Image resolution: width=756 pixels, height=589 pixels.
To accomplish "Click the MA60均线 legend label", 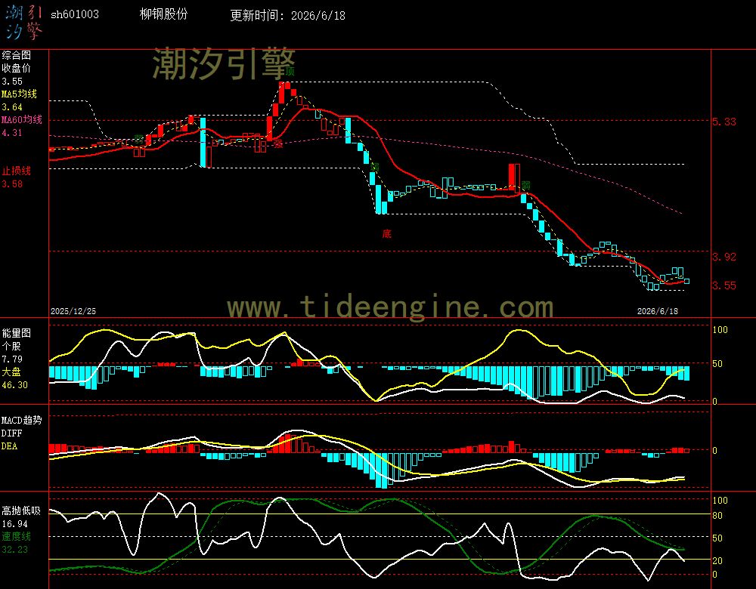I will coord(22,119).
